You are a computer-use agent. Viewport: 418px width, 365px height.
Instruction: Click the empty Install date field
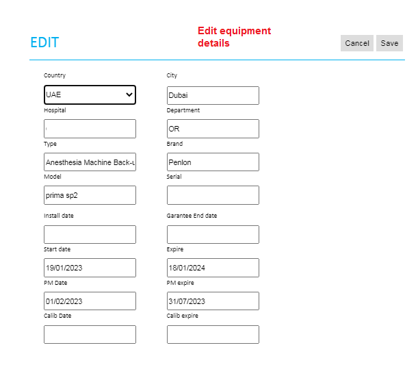tap(90, 235)
